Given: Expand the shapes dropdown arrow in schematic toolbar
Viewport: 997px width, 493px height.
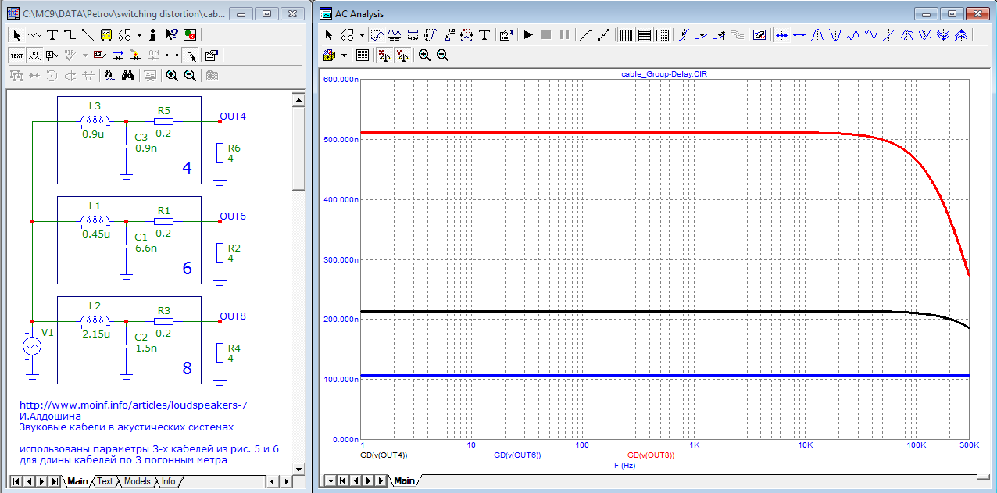Looking at the screenshot, I should pyautogui.click(x=139, y=35).
